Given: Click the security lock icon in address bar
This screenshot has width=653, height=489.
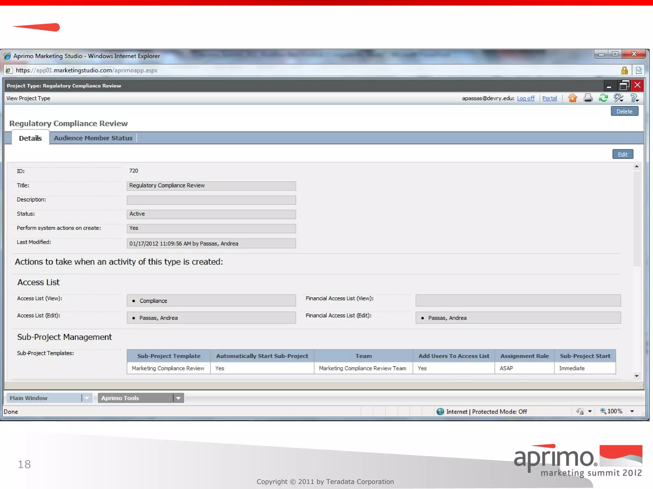Looking at the screenshot, I should click(624, 70).
